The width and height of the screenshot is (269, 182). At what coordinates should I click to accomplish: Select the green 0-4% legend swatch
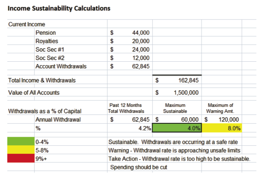(x=21, y=142)
